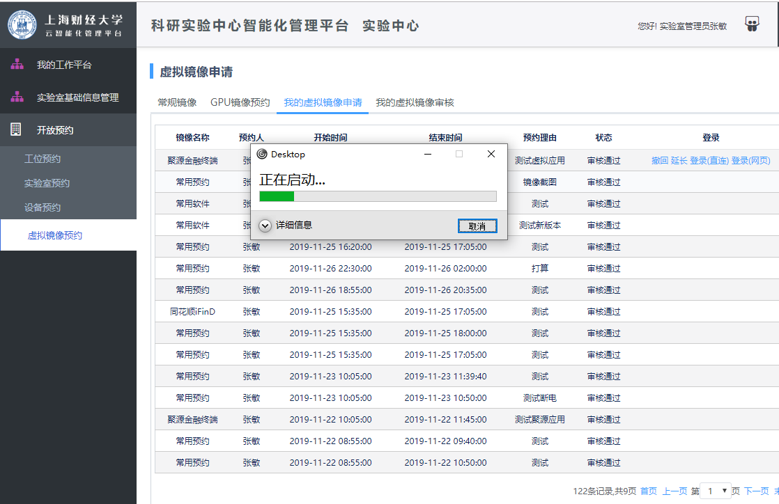Click the 延长 link
The height and width of the screenshot is (504, 779).
679,160
